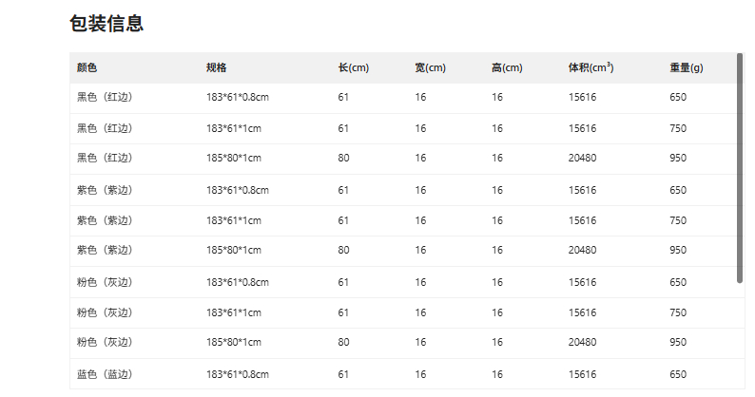Click volume 15616 in 蓝色（蓝边）row
Viewport: 755px width, 397px height.
(x=582, y=374)
